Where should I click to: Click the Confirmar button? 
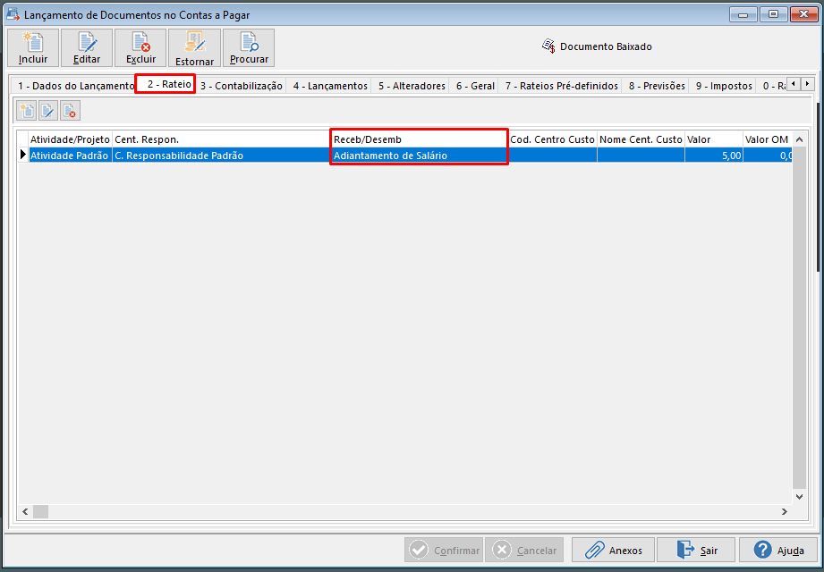pos(444,550)
